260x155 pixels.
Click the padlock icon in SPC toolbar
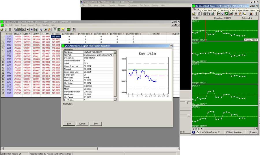[32, 30]
